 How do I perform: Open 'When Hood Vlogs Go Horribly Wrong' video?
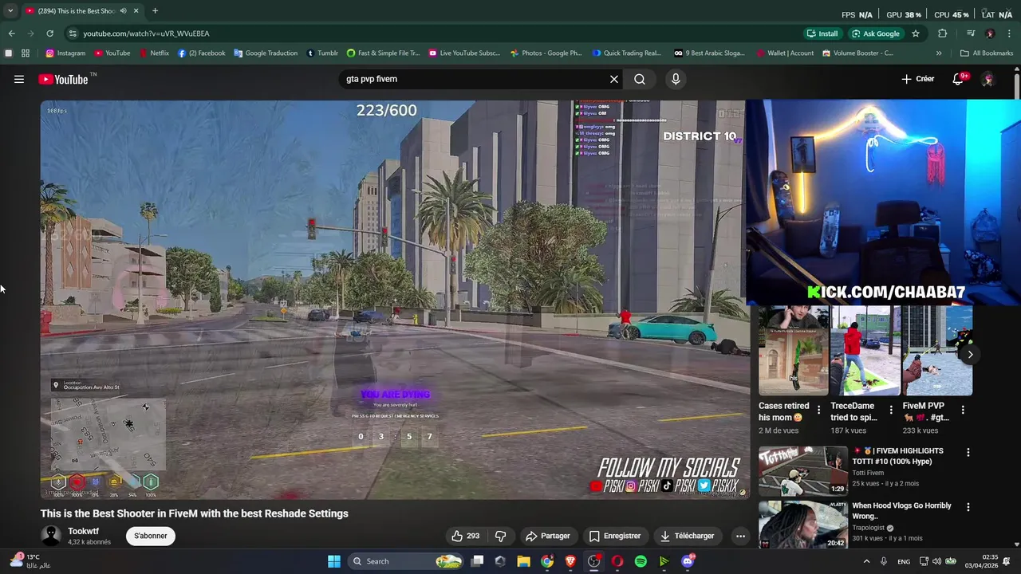[x=803, y=525]
